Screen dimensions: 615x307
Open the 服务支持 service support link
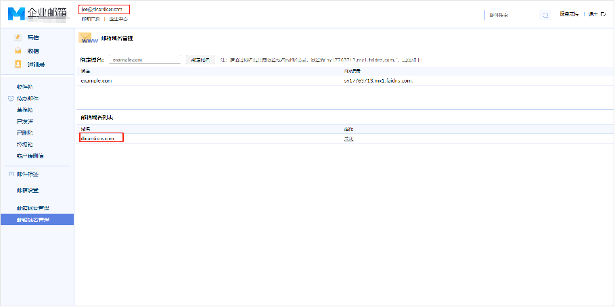click(x=569, y=14)
